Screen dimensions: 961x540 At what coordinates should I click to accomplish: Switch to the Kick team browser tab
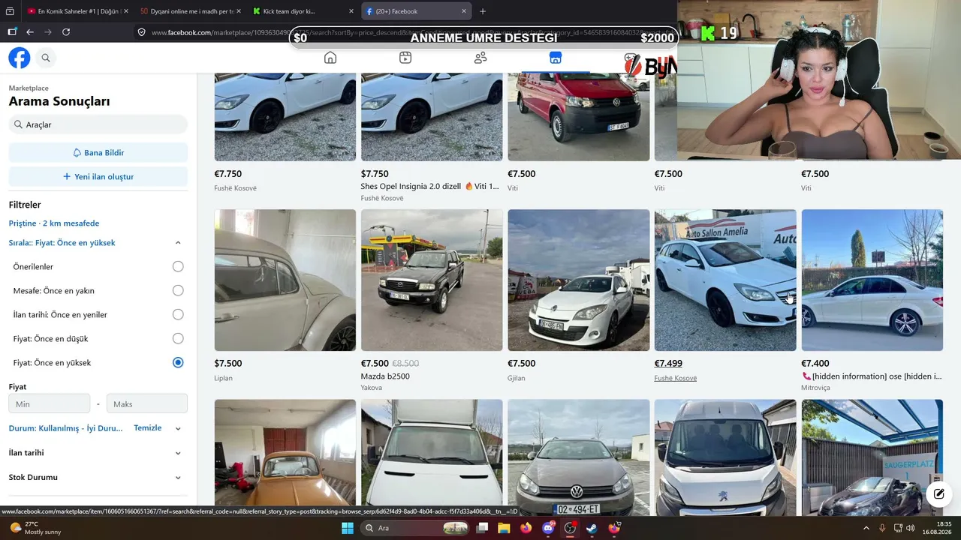pos(303,11)
